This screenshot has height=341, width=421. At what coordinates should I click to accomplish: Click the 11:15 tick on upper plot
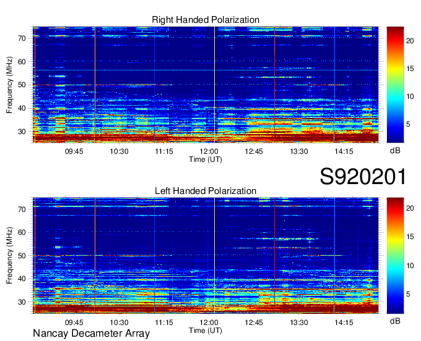pos(164,151)
